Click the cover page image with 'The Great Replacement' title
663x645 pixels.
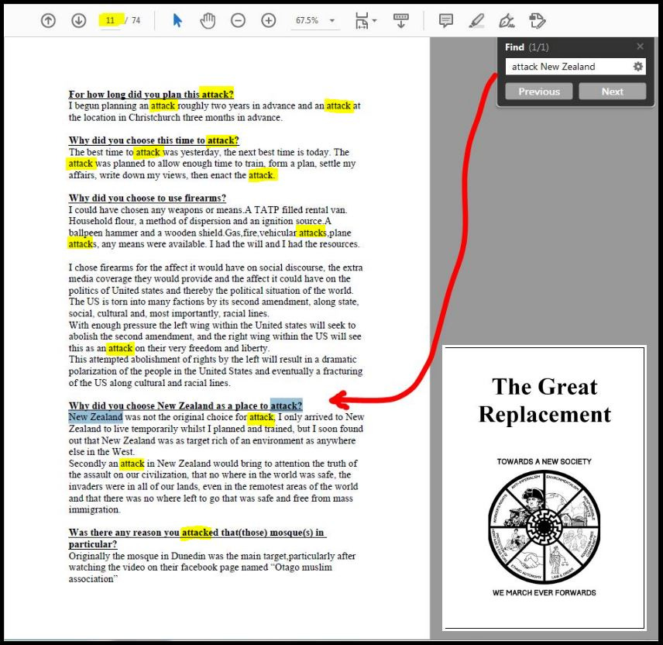(x=544, y=487)
